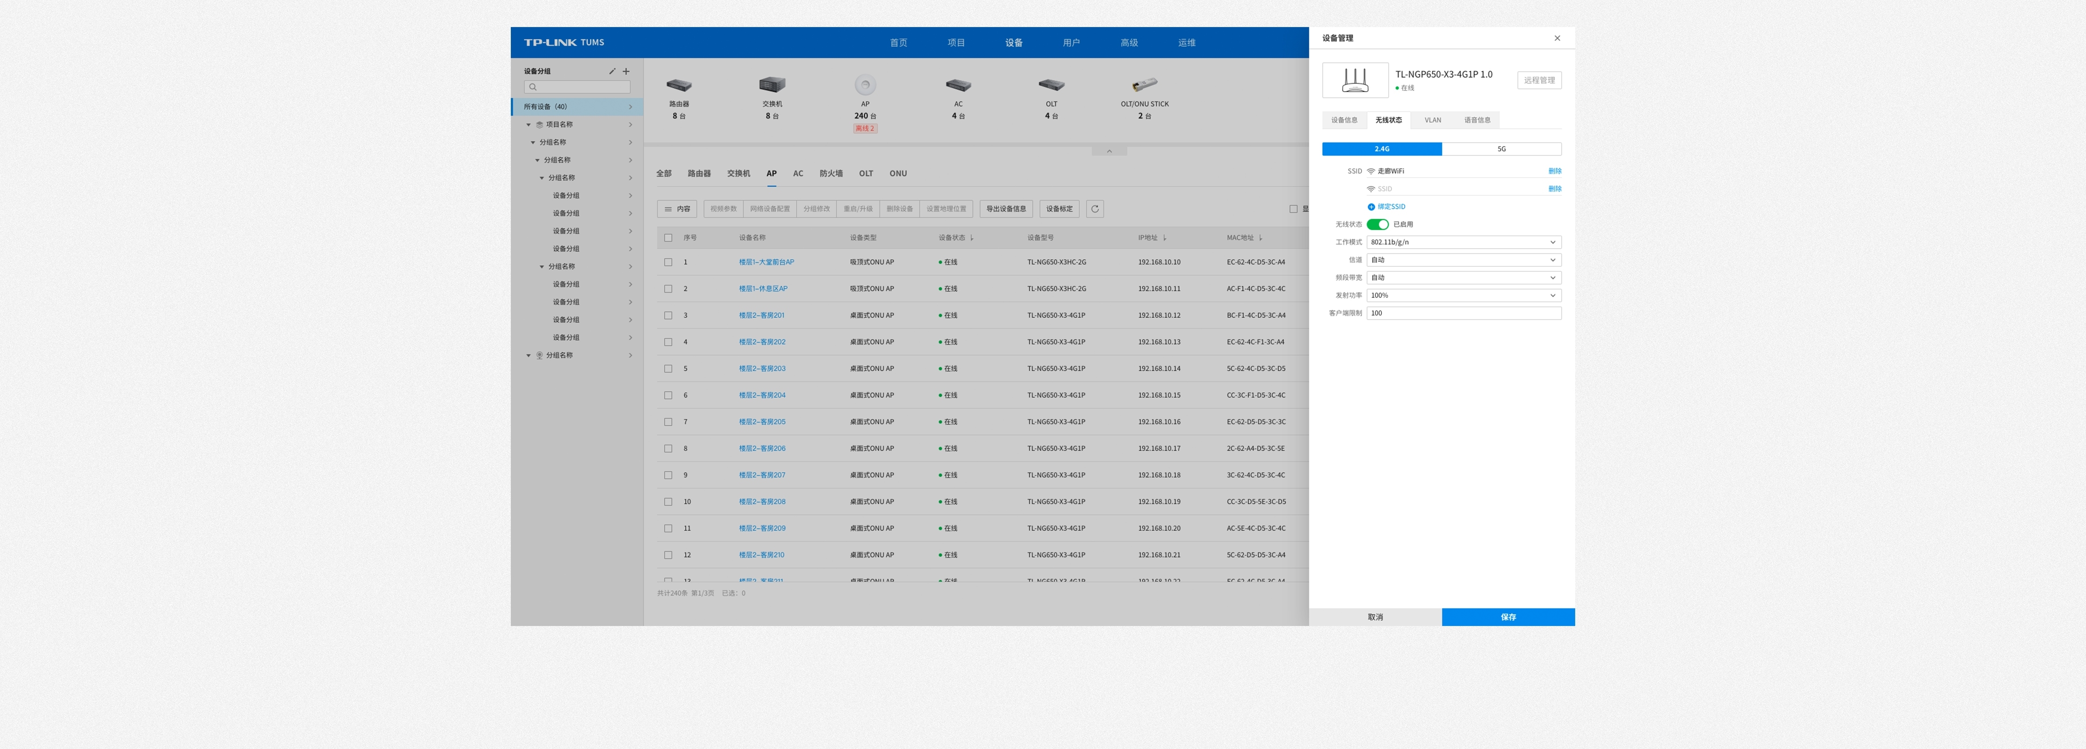Switch to the VLAN tab
2086x749 pixels.
click(1433, 120)
